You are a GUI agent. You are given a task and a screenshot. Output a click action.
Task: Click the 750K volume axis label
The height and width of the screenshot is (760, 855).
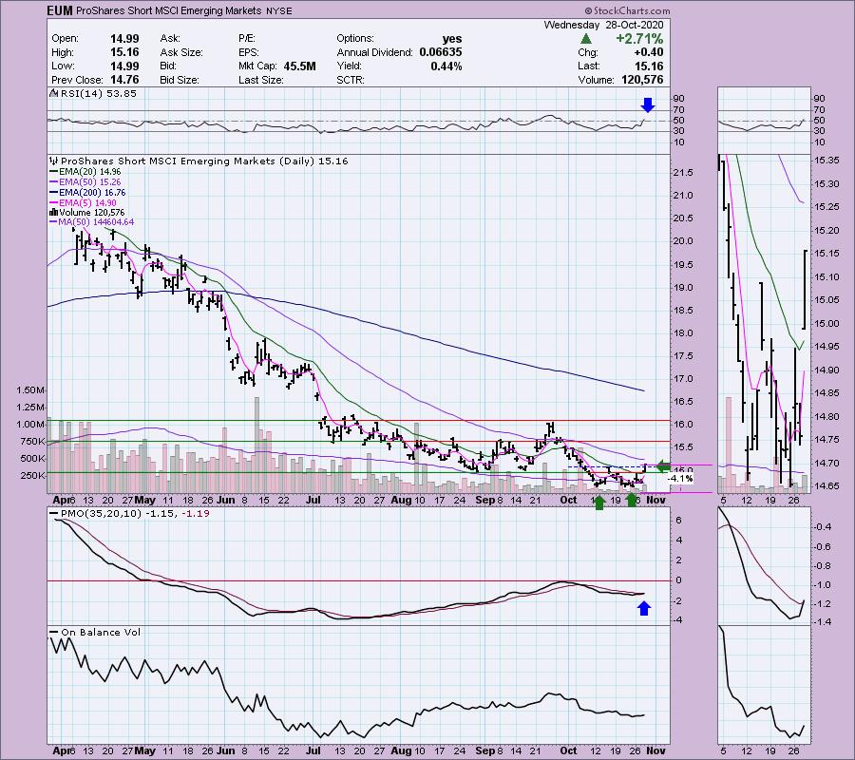31,441
